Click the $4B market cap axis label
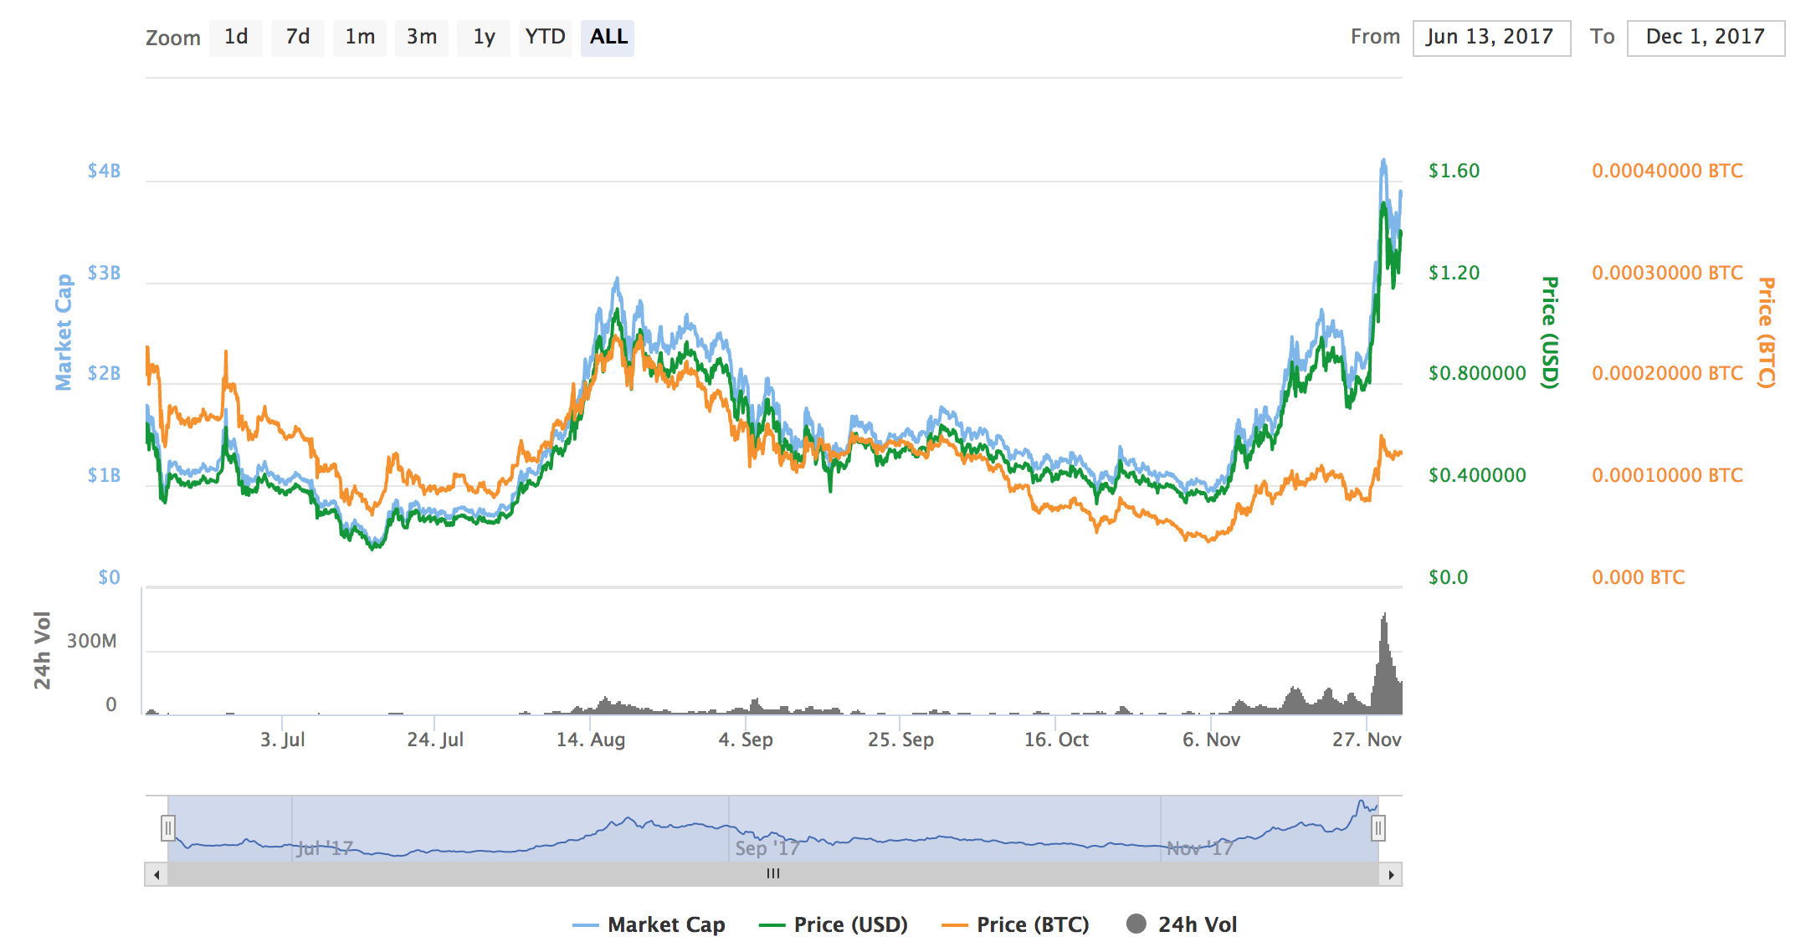The image size is (1811, 947). click(x=105, y=171)
